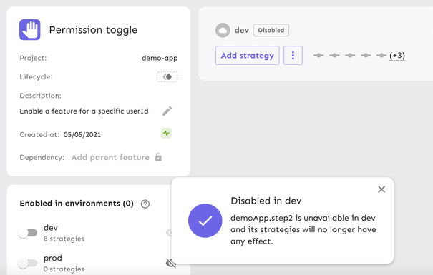Click the first strategy slider icon
This screenshot has width=433, height=275.
pyautogui.click(x=318, y=56)
